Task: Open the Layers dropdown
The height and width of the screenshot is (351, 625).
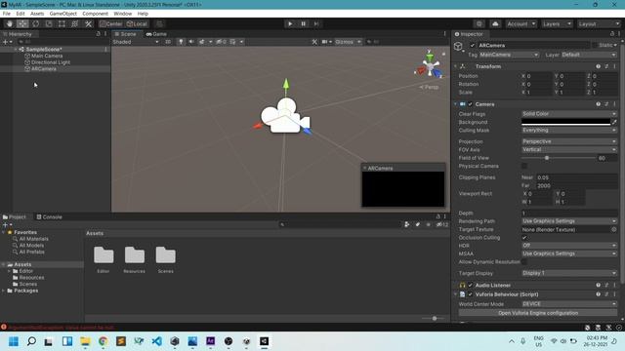Action: pos(557,23)
